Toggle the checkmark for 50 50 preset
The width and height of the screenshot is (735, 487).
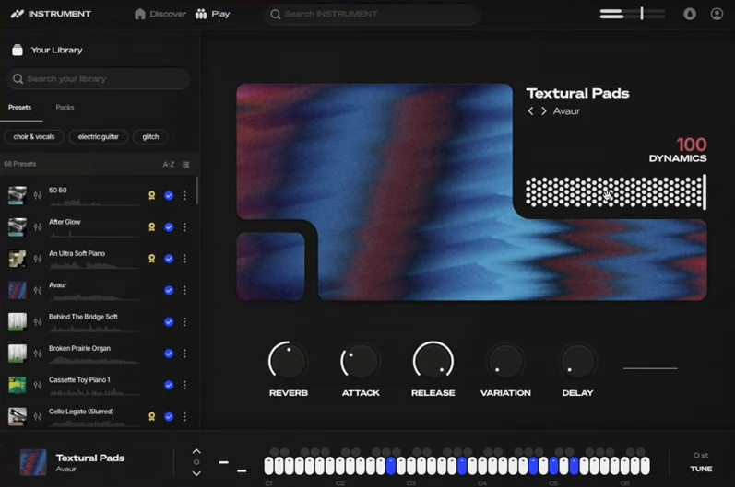(169, 195)
